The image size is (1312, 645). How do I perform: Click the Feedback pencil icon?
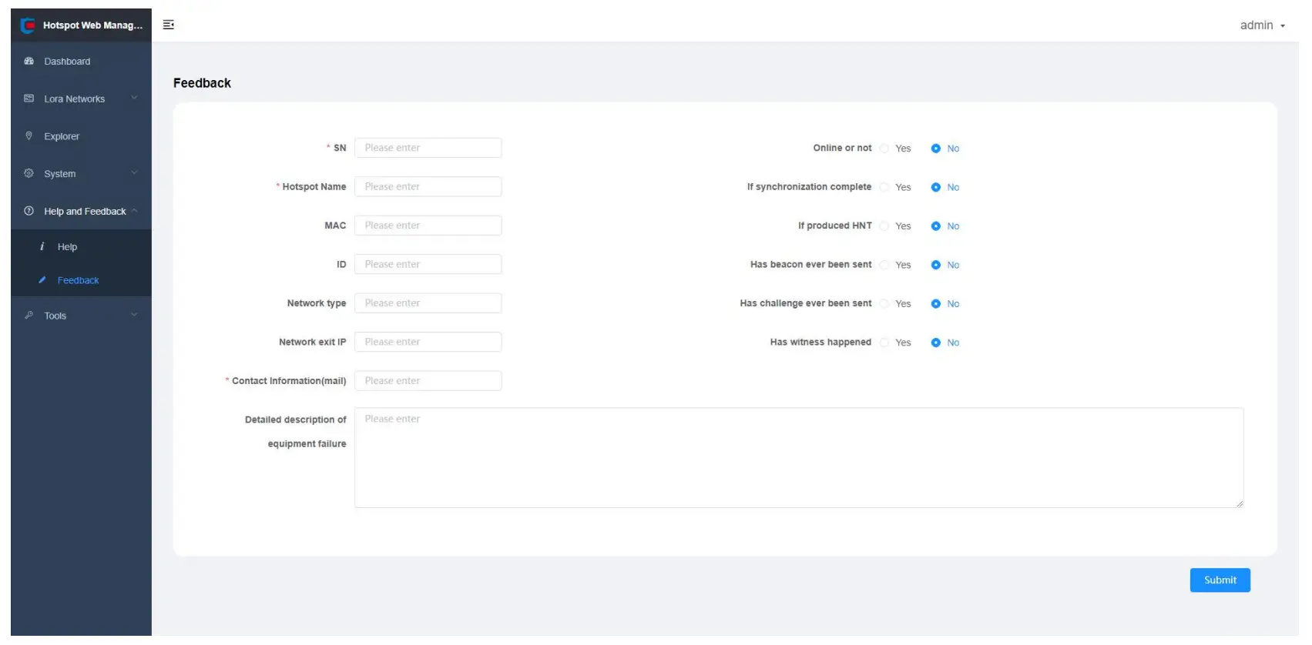click(x=42, y=280)
